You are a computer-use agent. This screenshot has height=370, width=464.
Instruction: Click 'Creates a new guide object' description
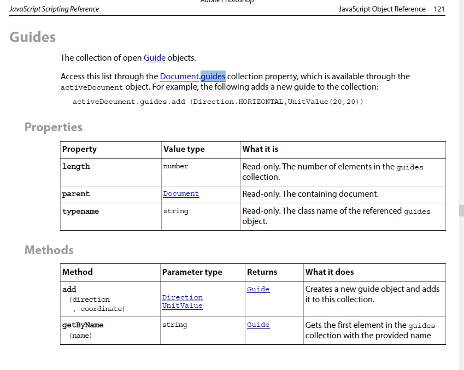(x=372, y=294)
